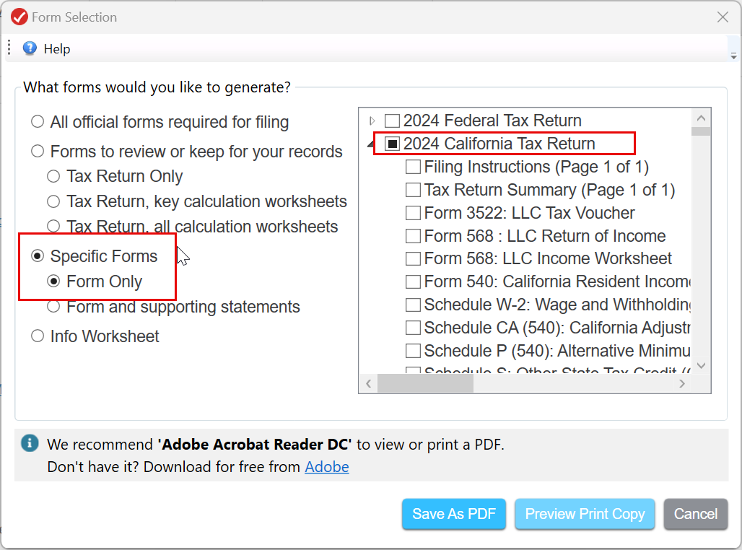742x550 pixels.
Task: Click the form list scroll down arrow
Action: tap(701, 365)
